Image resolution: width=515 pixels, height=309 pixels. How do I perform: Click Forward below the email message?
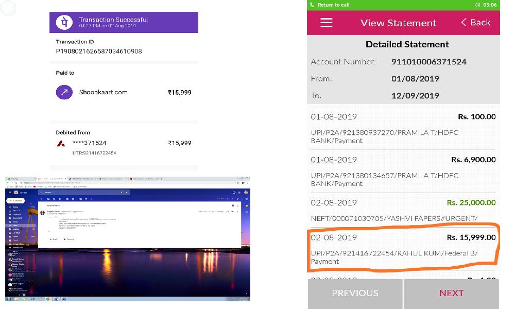click(x=68, y=239)
